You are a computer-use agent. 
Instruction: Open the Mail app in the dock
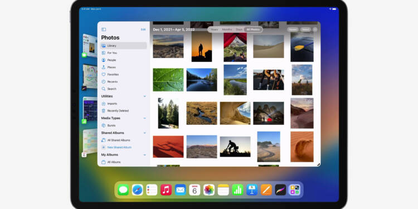(181, 190)
